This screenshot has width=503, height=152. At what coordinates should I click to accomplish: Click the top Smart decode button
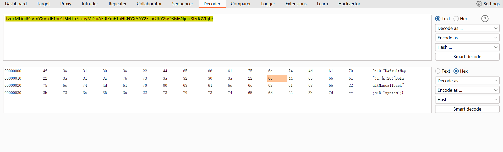pyautogui.click(x=467, y=57)
